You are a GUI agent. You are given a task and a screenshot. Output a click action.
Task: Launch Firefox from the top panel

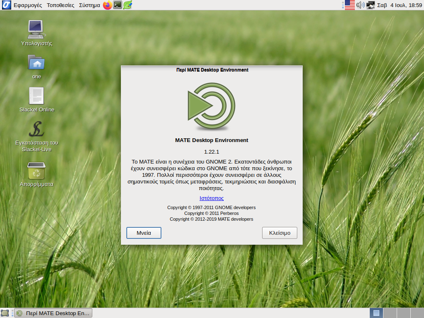pos(107,5)
